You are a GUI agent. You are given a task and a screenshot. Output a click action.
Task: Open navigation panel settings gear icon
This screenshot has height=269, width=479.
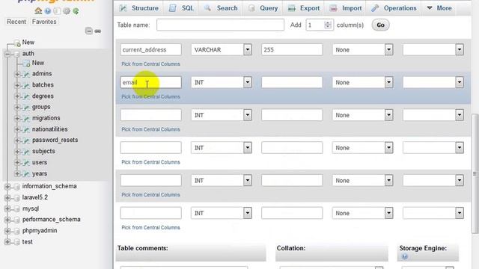pos(67,11)
